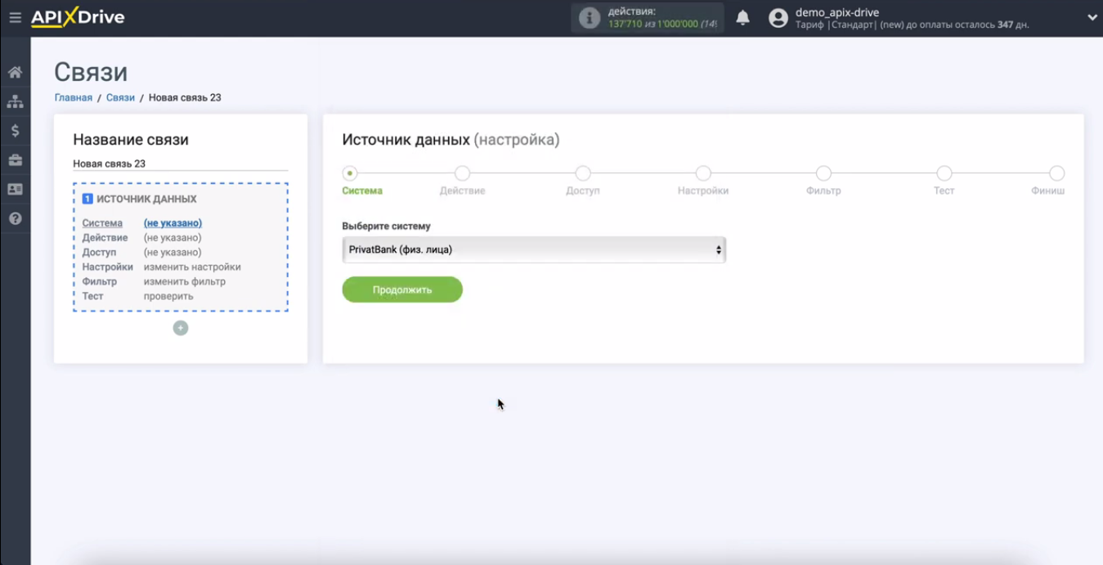This screenshot has width=1103, height=565.
Task: Open the connections sitemap sidebar icon
Action: [x=15, y=101]
